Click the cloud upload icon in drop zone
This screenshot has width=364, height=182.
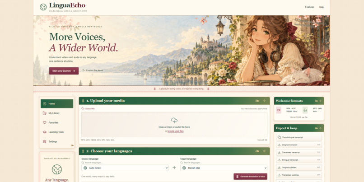[x=174, y=120]
